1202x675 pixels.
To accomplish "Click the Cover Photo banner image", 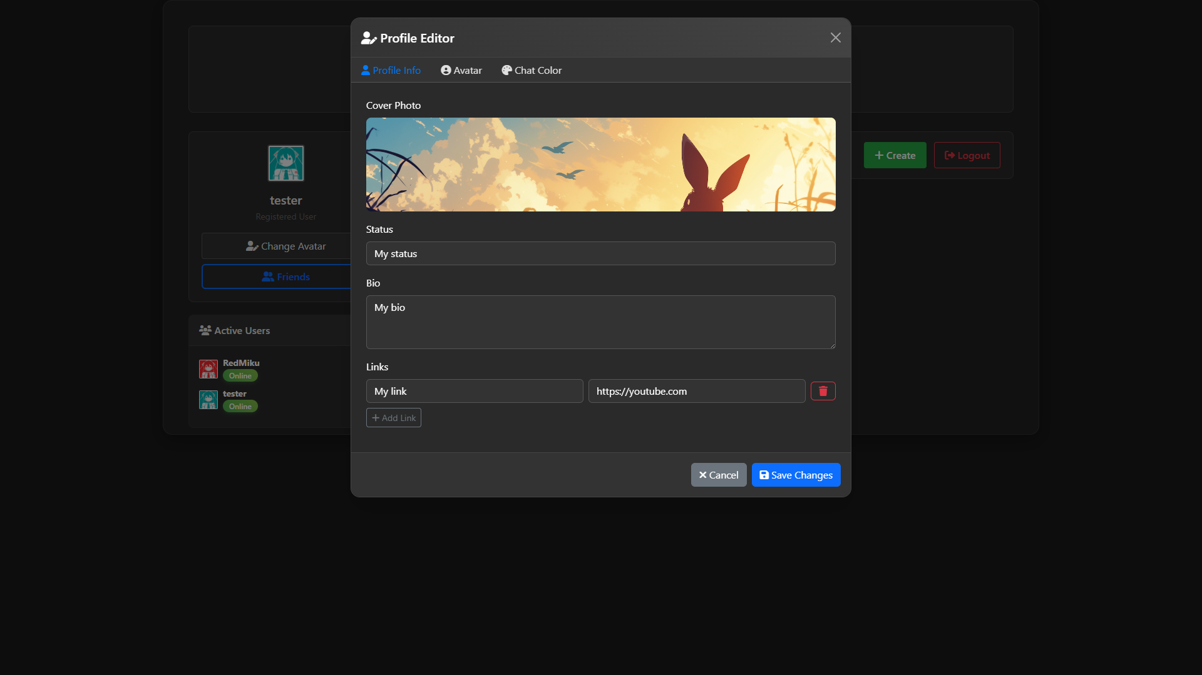I will (x=600, y=165).
